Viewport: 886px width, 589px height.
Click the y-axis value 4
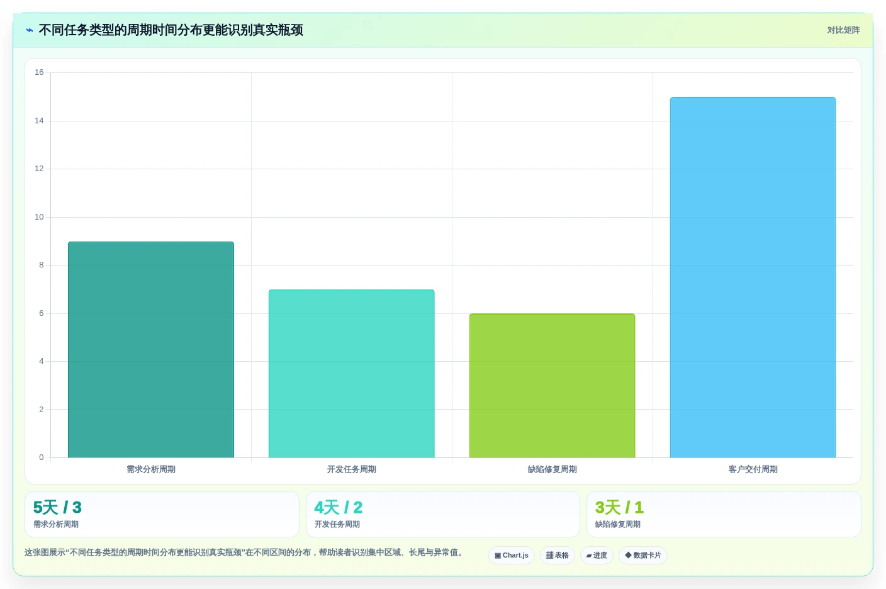[x=42, y=361]
